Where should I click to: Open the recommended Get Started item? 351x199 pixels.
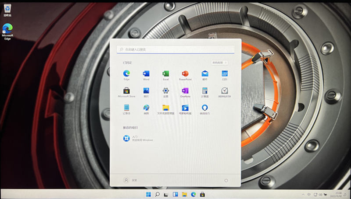[138, 138]
